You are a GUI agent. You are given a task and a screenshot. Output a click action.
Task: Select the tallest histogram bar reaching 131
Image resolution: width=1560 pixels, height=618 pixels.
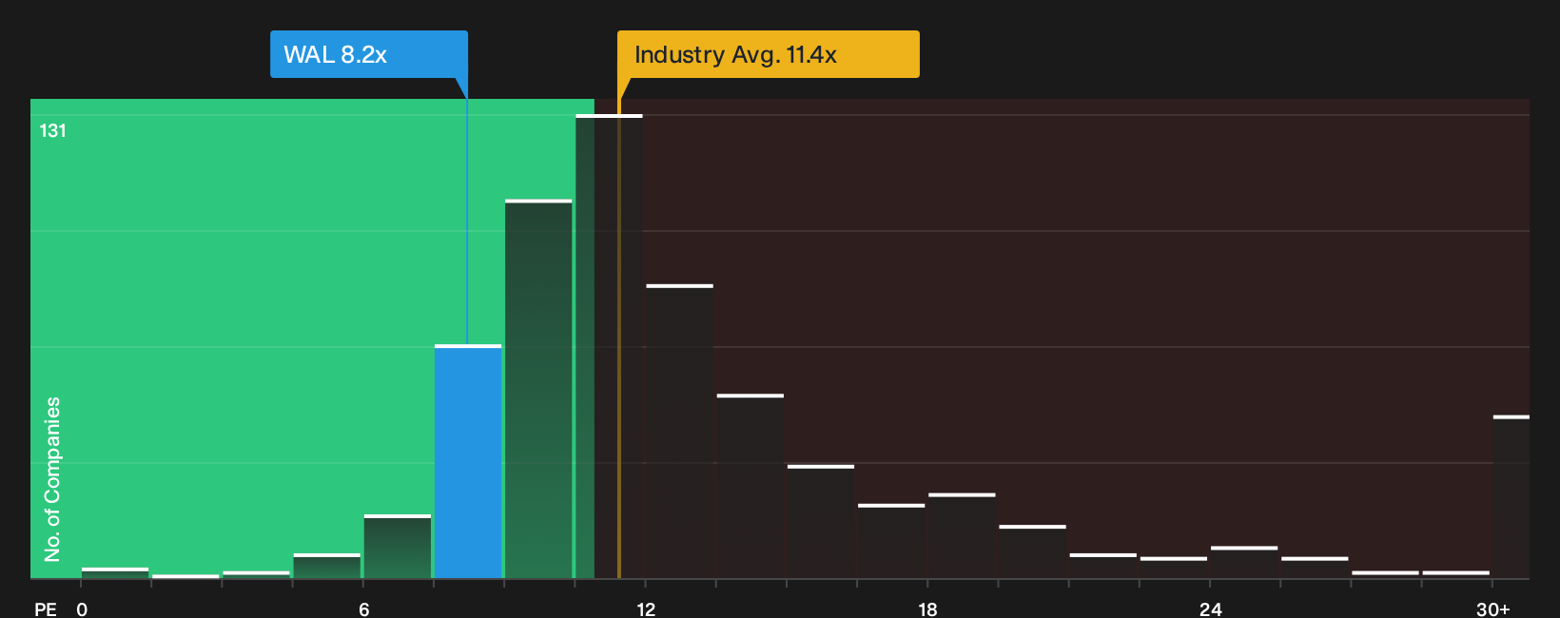point(609,346)
